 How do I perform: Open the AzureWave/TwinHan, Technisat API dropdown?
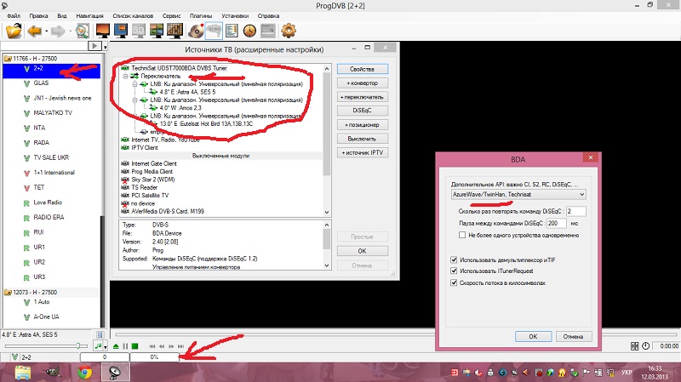[x=518, y=194]
